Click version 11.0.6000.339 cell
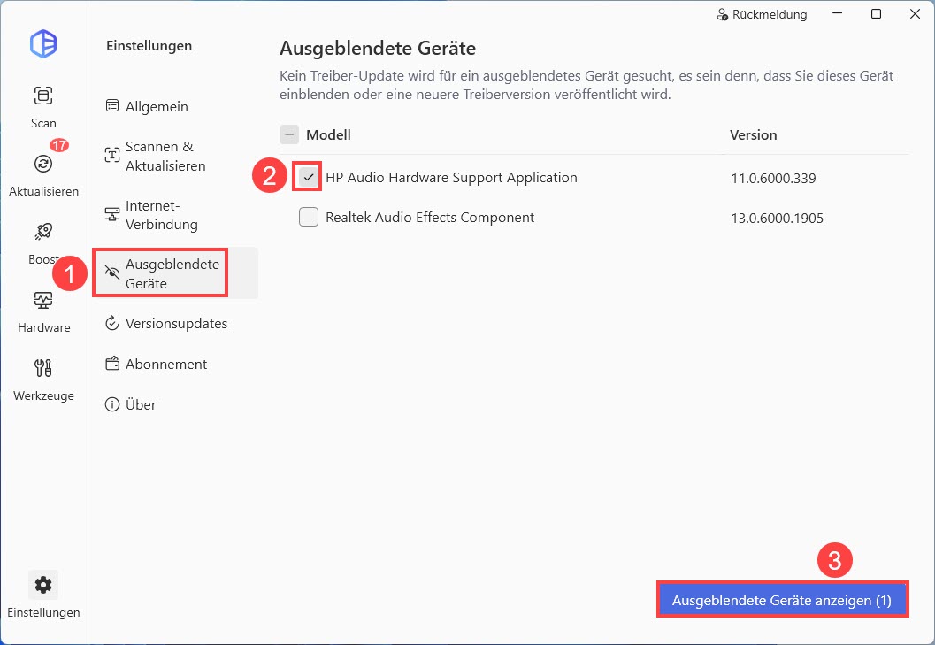Screen dimensions: 935x645 coord(773,179)
